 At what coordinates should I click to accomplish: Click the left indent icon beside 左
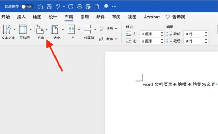coord(129,34)
